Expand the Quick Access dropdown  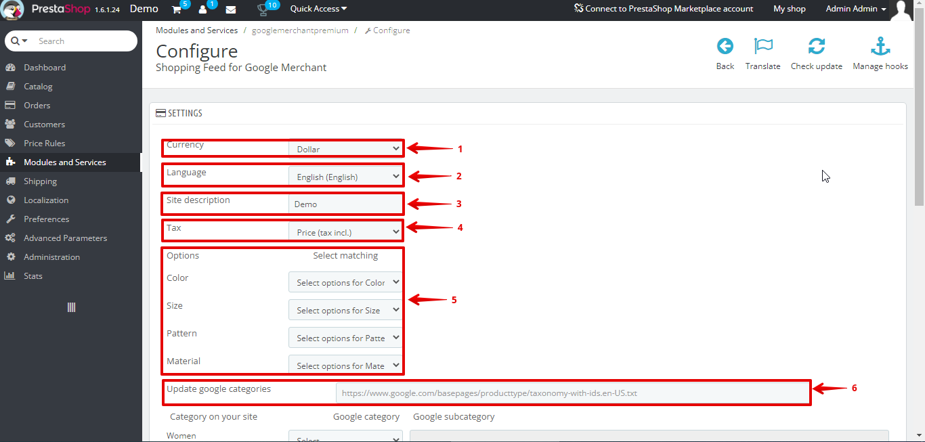(x=318, y=9)
